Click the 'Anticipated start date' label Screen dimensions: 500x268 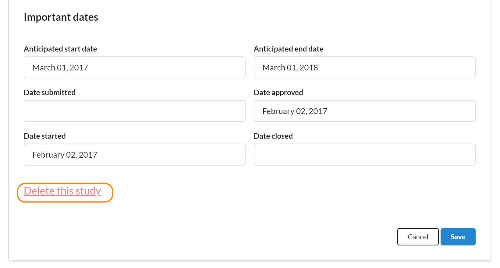point(60,49)
